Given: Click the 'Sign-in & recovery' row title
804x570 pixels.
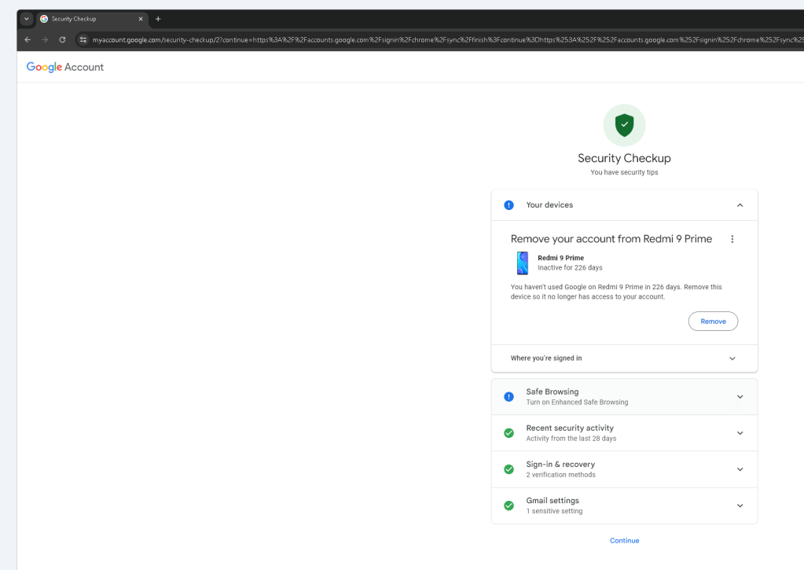Looking at the screenshot, I should coord(560,464).
